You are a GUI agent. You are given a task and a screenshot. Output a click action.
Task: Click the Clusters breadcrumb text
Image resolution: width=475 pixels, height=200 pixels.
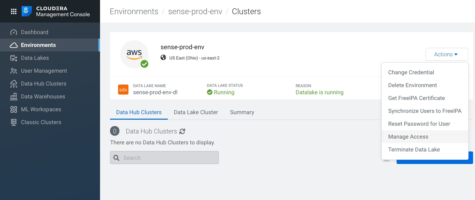[246, 12]
